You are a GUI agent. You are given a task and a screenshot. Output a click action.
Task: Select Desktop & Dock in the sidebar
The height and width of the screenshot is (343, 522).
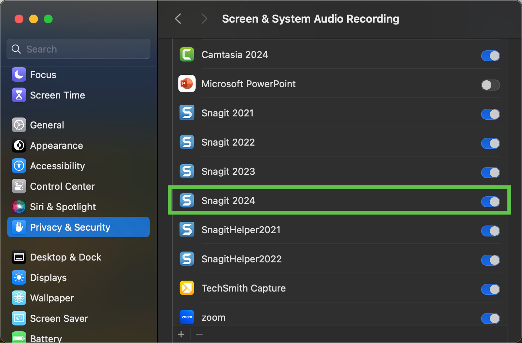pos(66,257)
